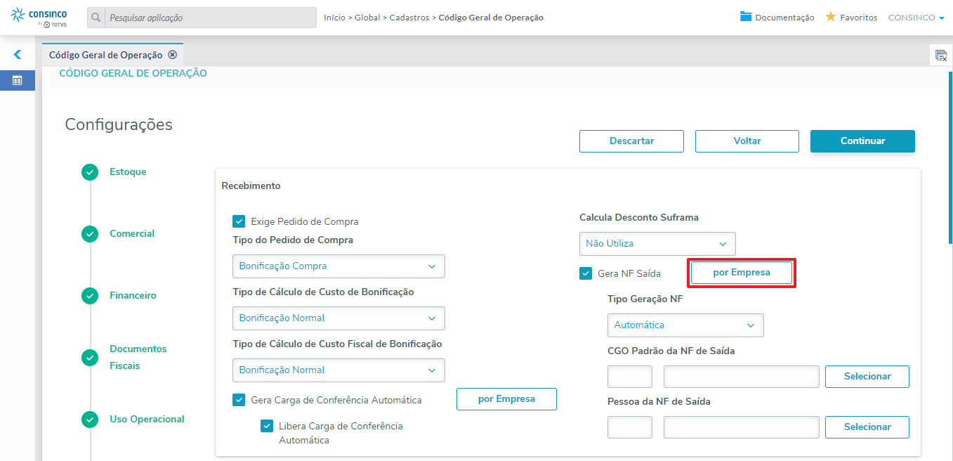Screen dimensions: 953x461
Task: Click the Descartar button
Action: coord(631,141)
